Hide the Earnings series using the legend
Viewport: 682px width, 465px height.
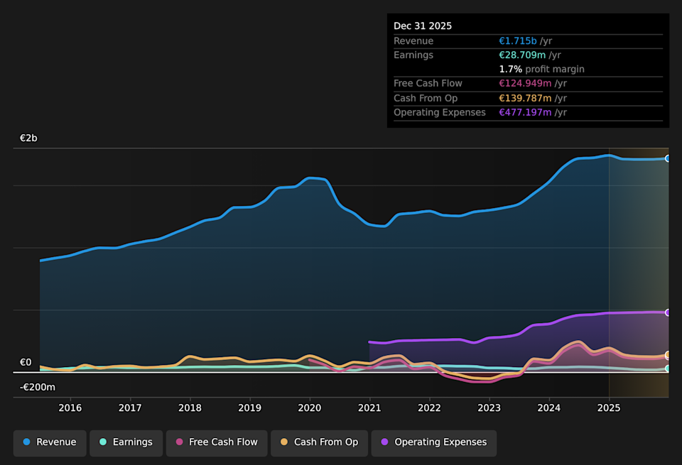[126, 442]
